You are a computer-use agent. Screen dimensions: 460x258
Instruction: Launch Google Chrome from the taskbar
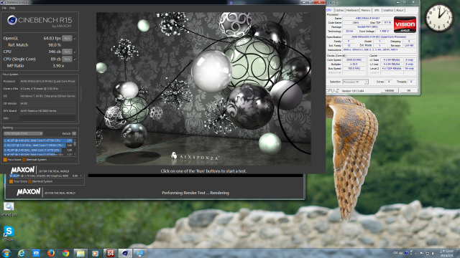pyautogui.click(x=65, y=253)
